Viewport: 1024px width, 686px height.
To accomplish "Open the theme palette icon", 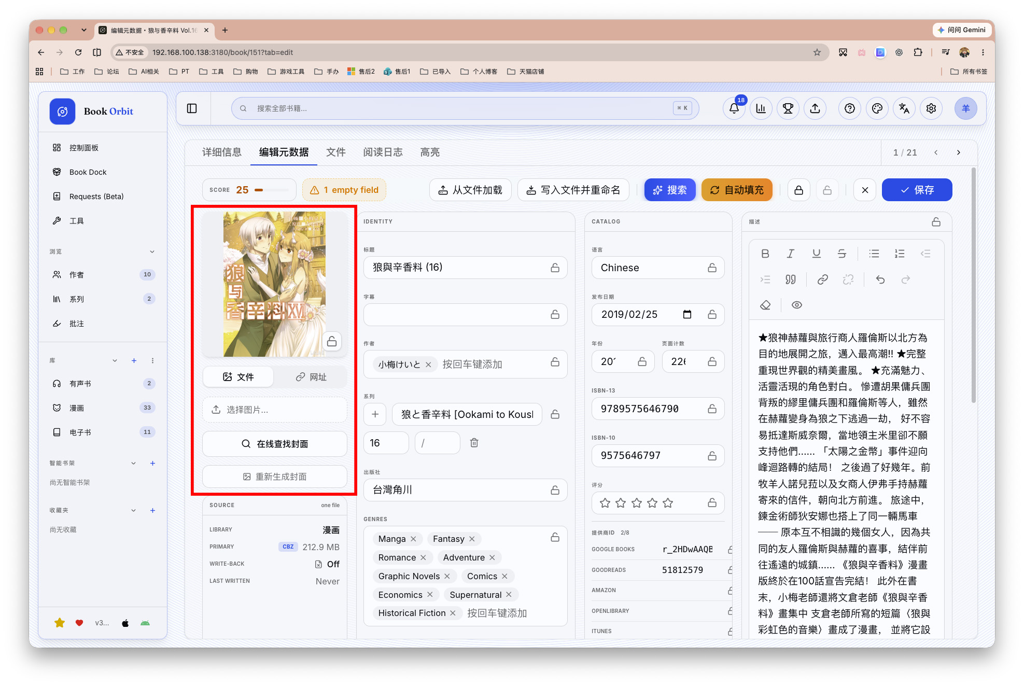I will (x=877, y=108).
